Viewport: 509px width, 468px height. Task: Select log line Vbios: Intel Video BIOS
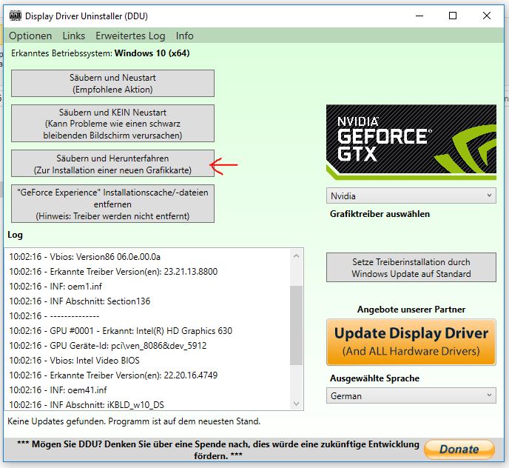click(74, 360)
